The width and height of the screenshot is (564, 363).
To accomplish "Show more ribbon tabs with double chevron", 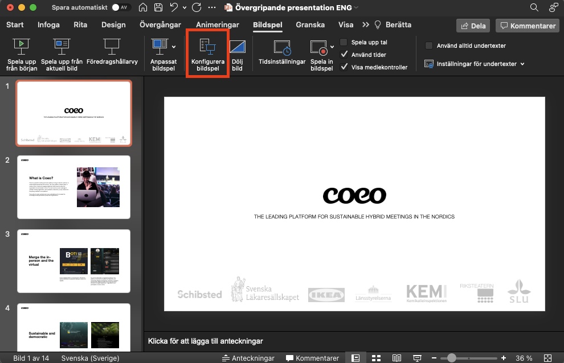I will tap(365, 25).
